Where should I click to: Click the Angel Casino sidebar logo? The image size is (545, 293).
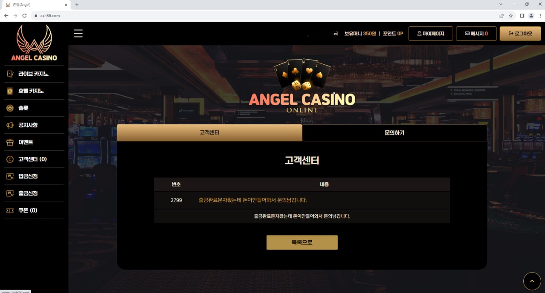click(x=34, y=43)
